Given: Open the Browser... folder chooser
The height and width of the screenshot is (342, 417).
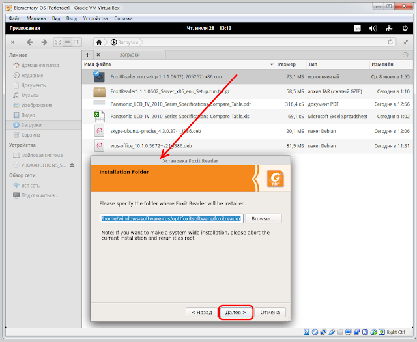Looking at the screenshot, I should tap(263, 219).
